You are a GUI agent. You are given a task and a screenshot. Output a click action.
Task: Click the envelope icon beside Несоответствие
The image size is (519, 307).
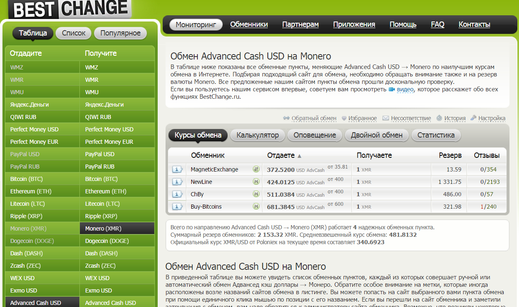coord(385,118)
